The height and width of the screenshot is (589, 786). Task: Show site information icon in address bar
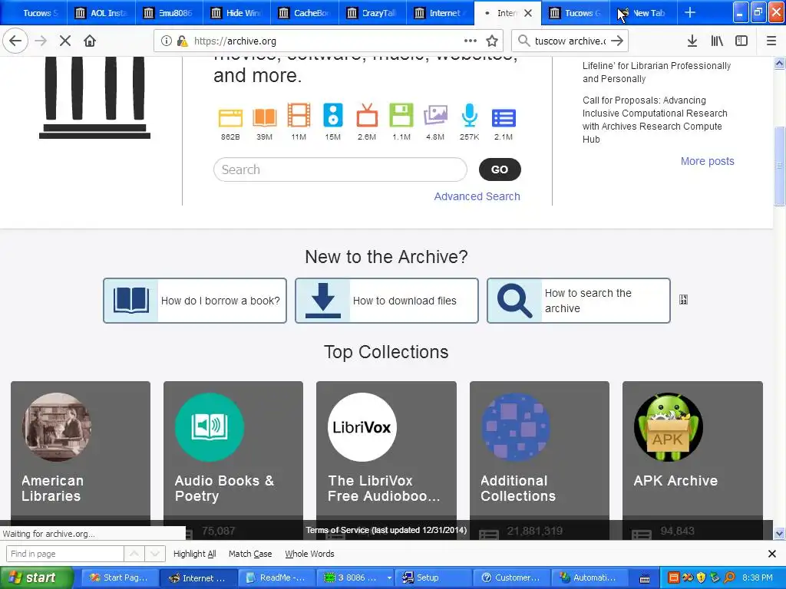pyautogui.click(x=166, y=41)
